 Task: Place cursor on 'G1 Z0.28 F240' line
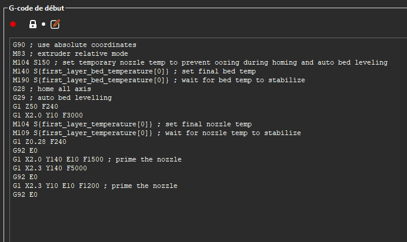click(40, 142)
